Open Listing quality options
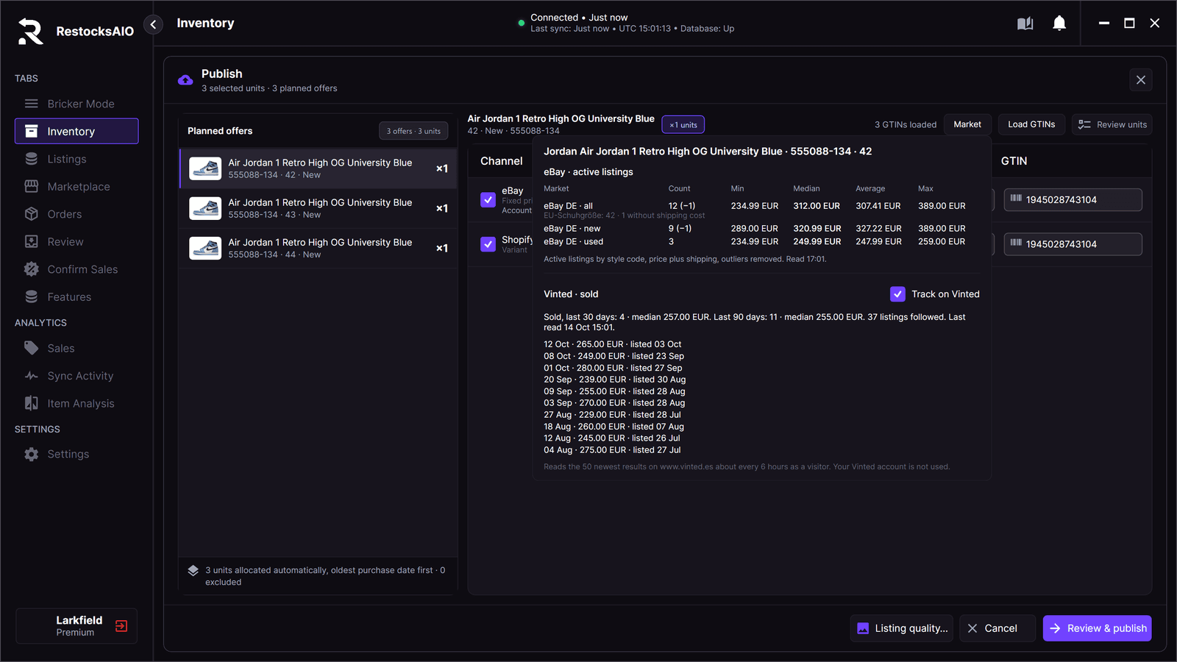Screen dimensions: 1177x662 (x=901, y=628)
